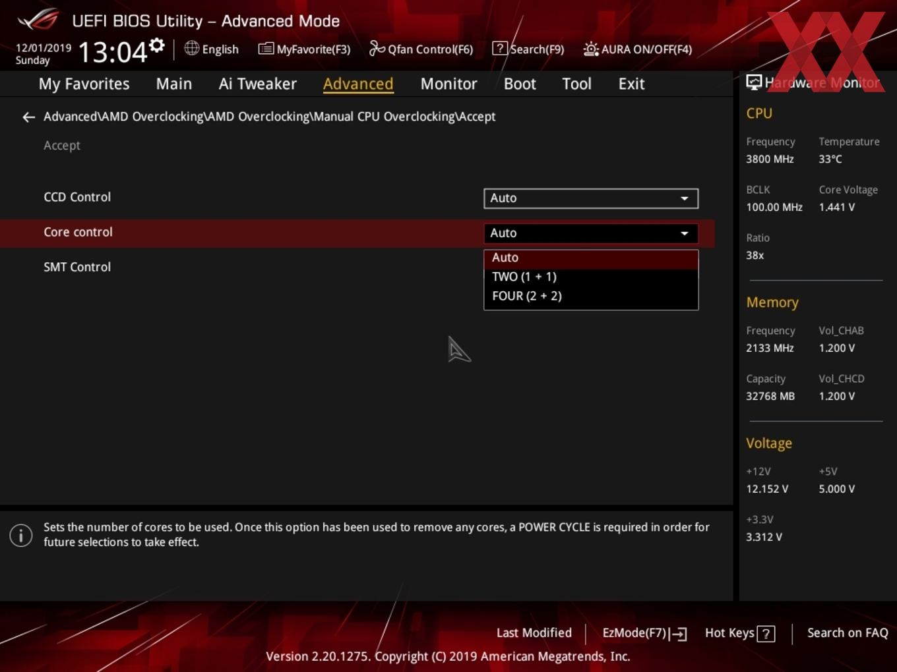Choose TWO (1 + 1) option
This screenshot has height=672, width=897.
tap(591, 277)
